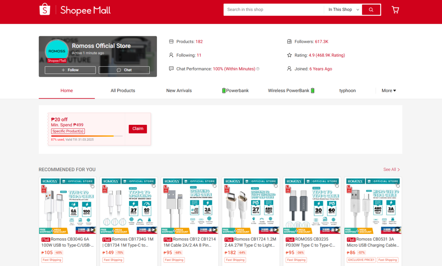Click the chat performance help icon
Screen dimensions: 442x266
tap(258, 69)
